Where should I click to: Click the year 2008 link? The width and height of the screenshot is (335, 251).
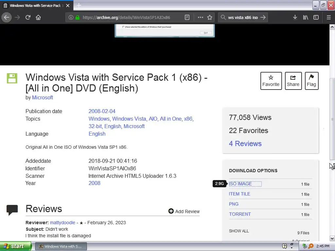tap(95, 183)
